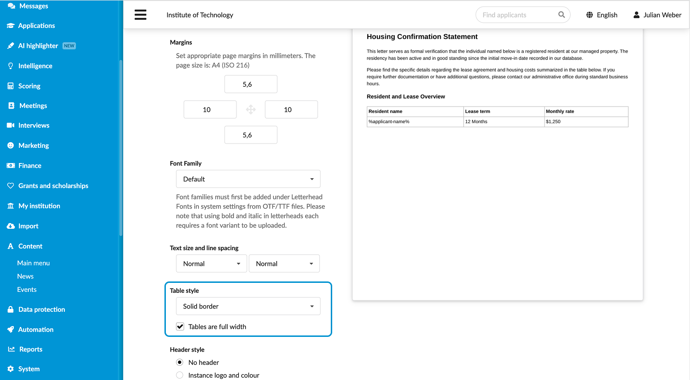
Task: Click the Import cloud icon
Action: click(11, 226)
